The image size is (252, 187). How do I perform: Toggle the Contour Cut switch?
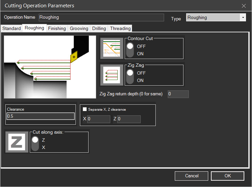(x=130, y=50)
